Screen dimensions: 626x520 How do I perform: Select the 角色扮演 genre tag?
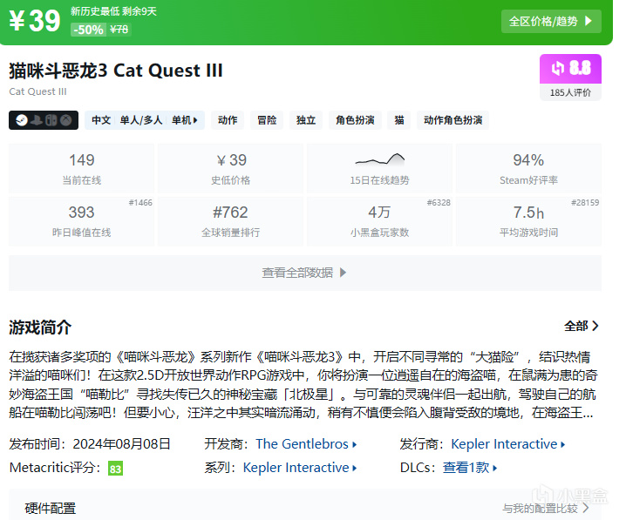point(355,120)
